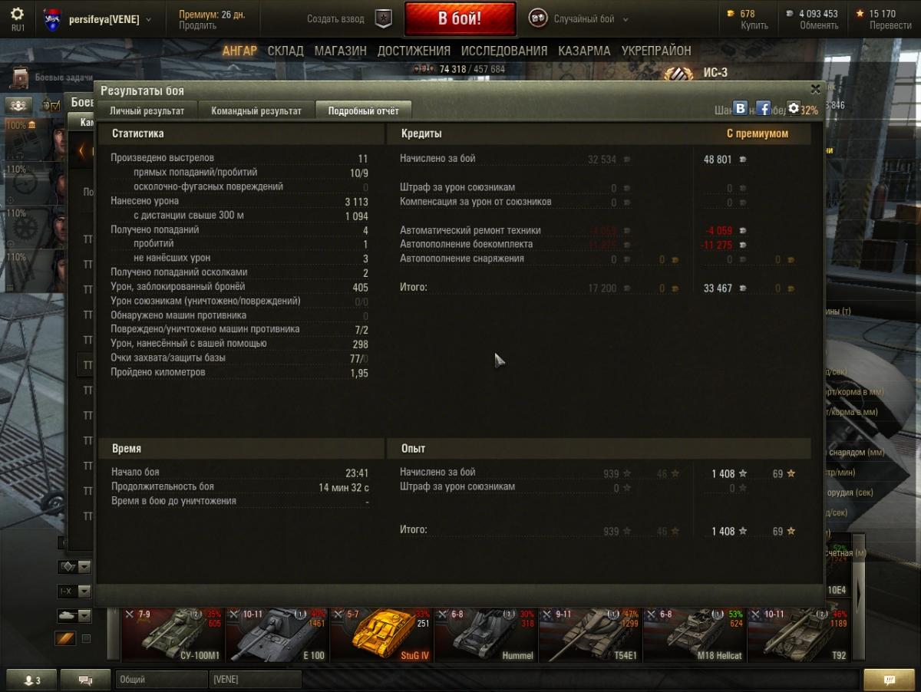Viewport: 921px width, 692px height.
Task: Select the StuG IV tank in carousel
Action: tap(381, 634)
